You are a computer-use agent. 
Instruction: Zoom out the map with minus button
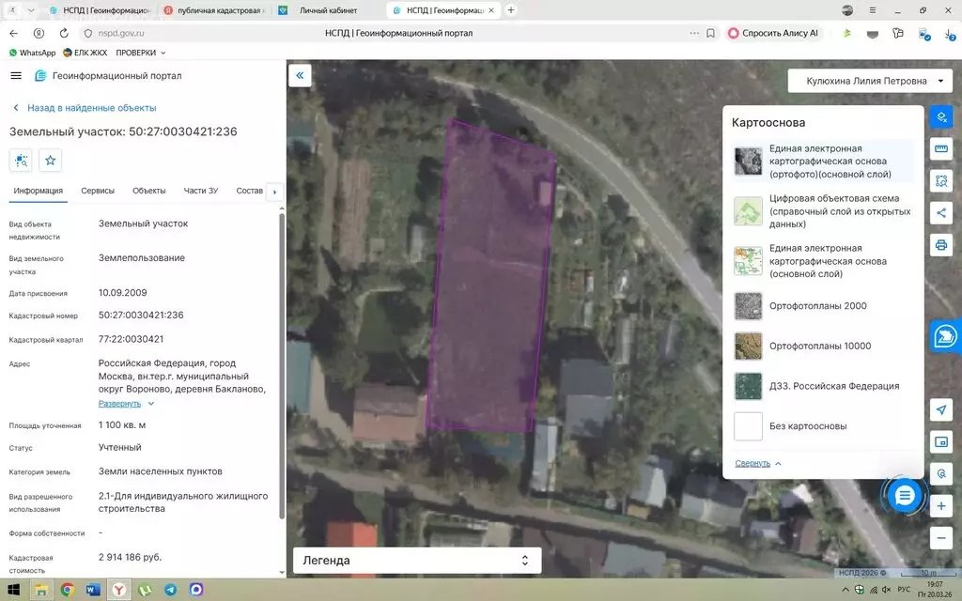[x=941, y=538]
